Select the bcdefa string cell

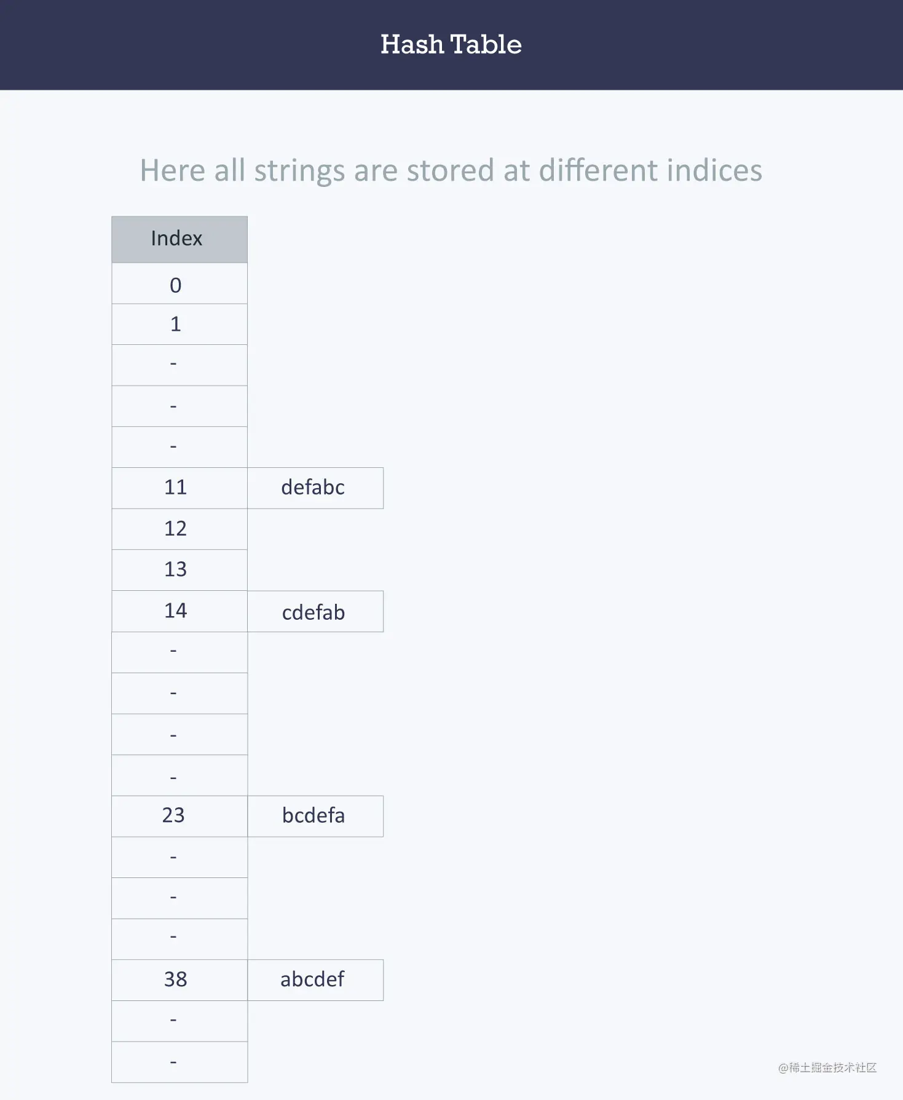tap(315, 816)
